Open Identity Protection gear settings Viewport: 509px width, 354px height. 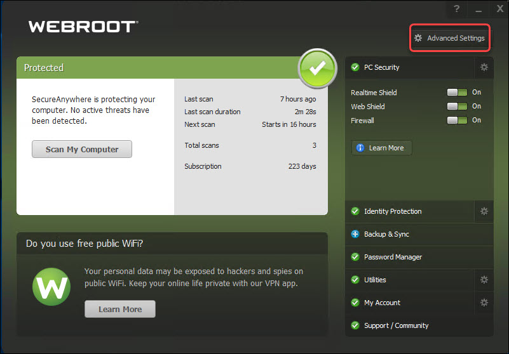[x=484, y=211]
